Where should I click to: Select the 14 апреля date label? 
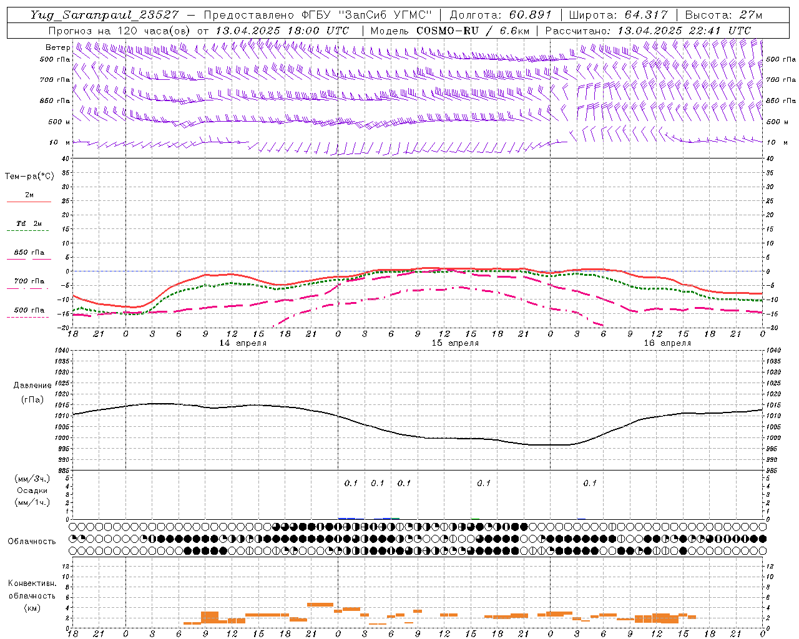click(x=243, y=343)
